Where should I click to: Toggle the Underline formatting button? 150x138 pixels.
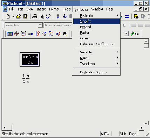coord(124,25)
